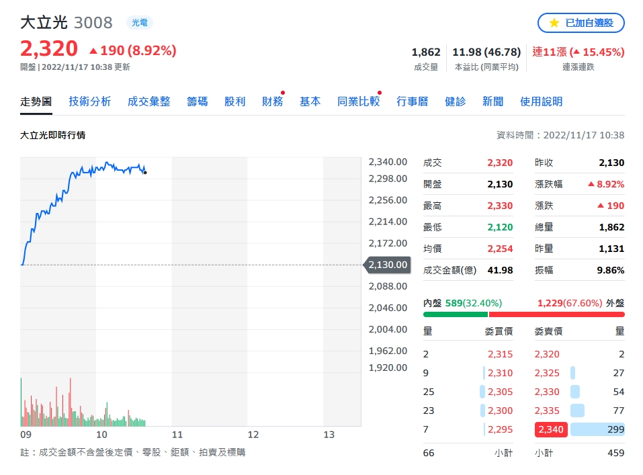Click the 光電 industry tag
This screenshot has height=475, width=643.
coord(140,23)
